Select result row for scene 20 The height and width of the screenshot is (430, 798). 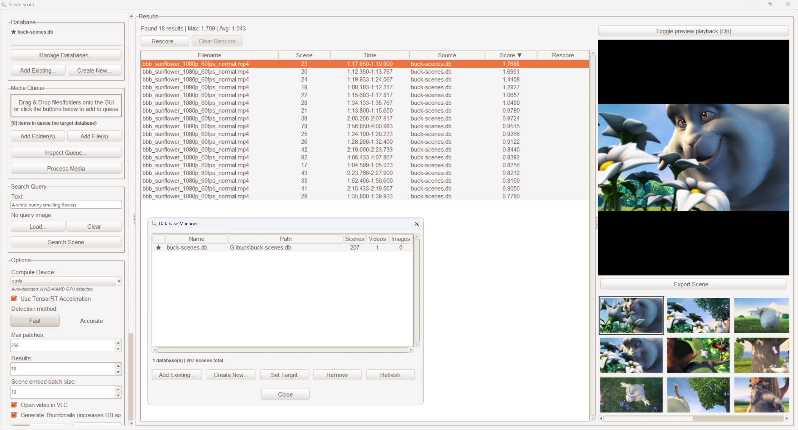[x=365, y=72]
